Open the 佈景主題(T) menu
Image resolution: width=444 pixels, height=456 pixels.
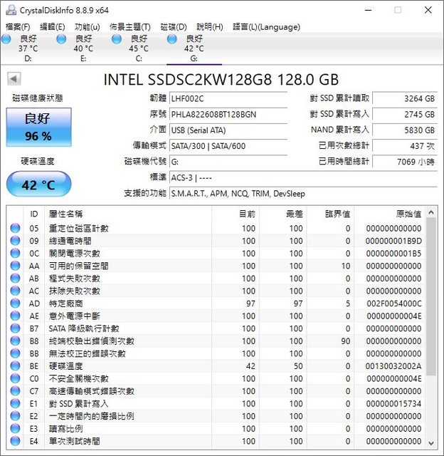(x=130, y=27)
